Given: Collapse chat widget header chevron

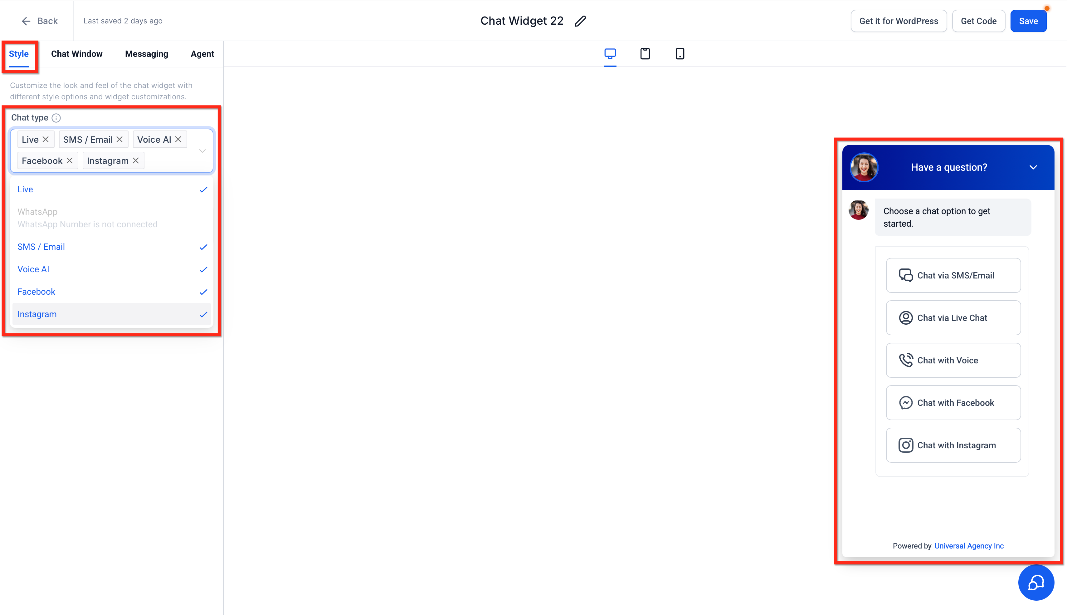Looking at the screenshot, I should (x=1033, y=167).
